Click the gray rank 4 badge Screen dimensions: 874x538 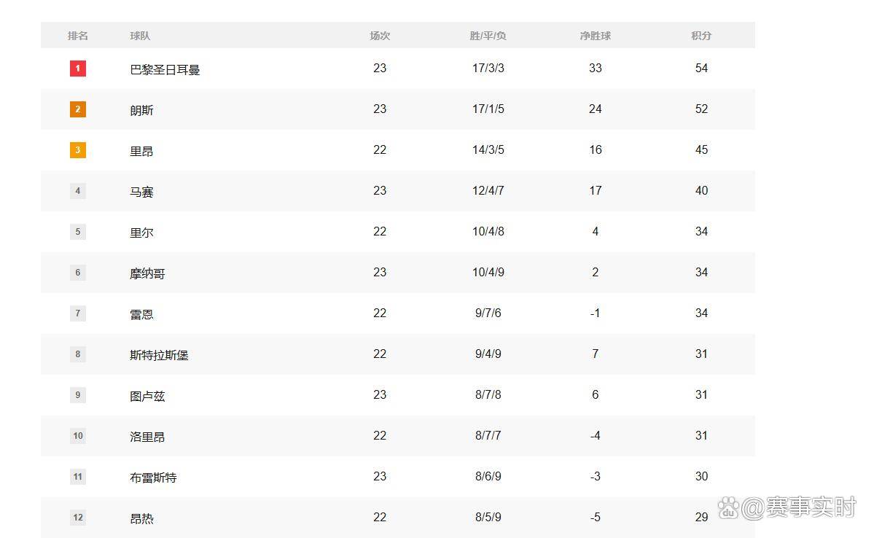pyautogui.click(x=78, y=191)
